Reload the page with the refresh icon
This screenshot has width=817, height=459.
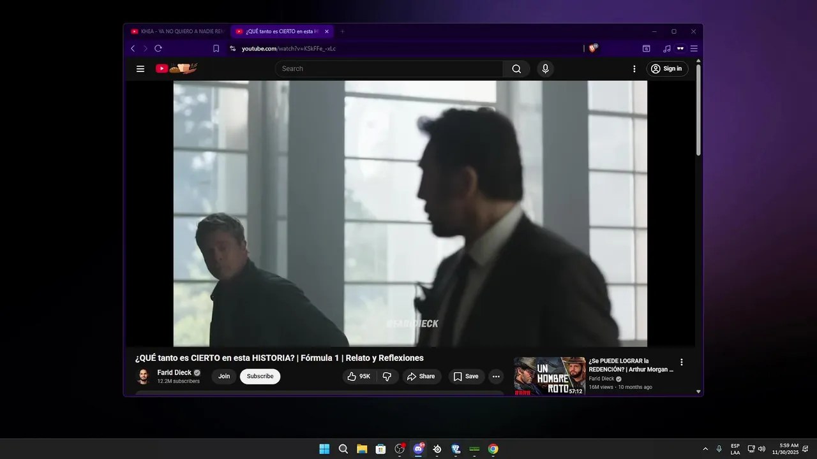(x=158, y=48)
